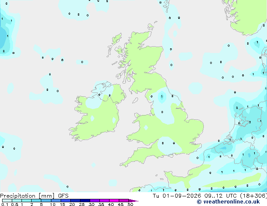This screenshot has height=206, width=267.
Task: Click the 0.5–1 mm legend color swatch
Action: (17, 201)
